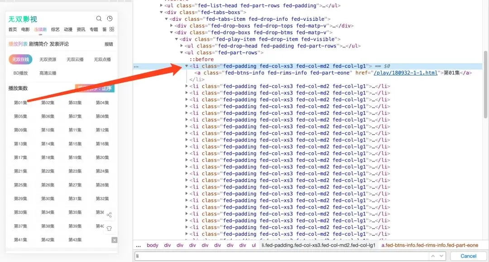Click the breadcrumb overflow ellipsis
Screen dimensions: 489x262
point(139,245)
